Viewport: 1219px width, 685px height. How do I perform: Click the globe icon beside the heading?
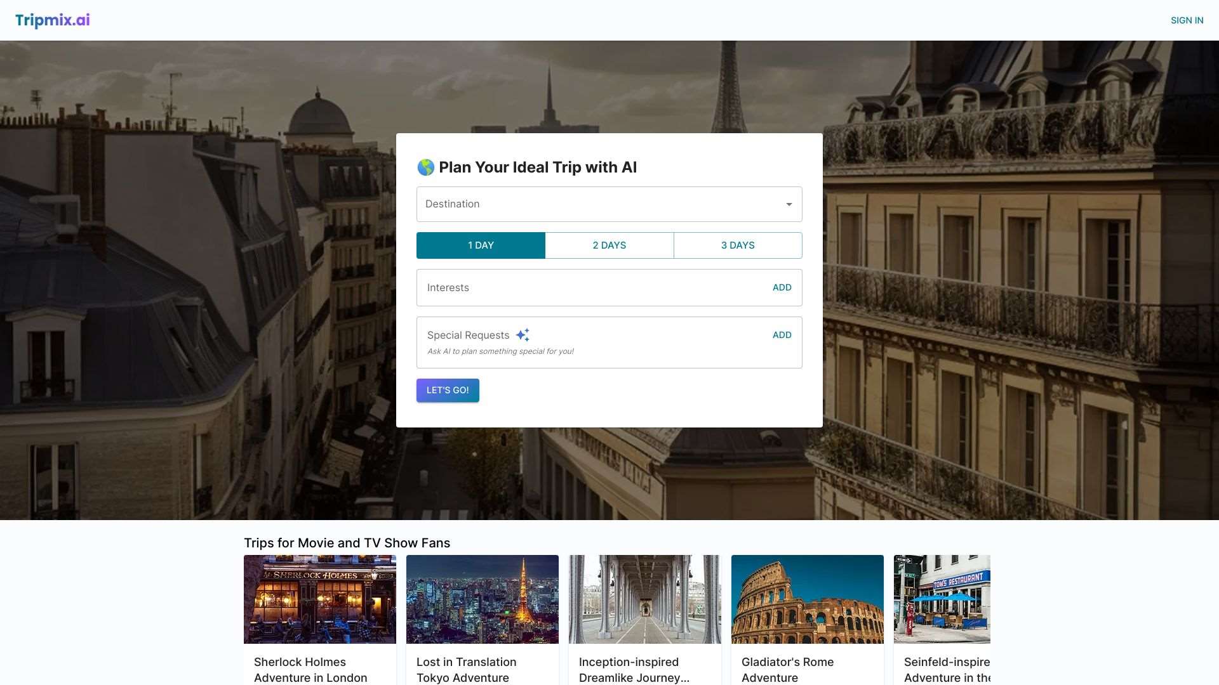pyautogui.click(x=424, y=167)
